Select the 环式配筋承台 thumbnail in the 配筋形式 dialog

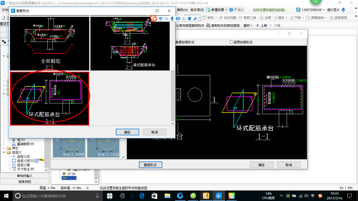pyautogui.click(x=50, y=98)
